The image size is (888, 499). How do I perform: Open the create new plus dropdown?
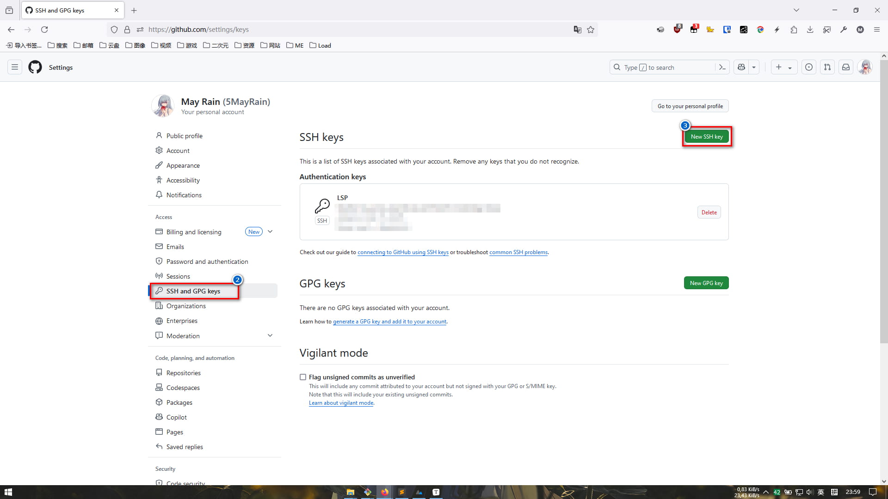coord(783,67)
